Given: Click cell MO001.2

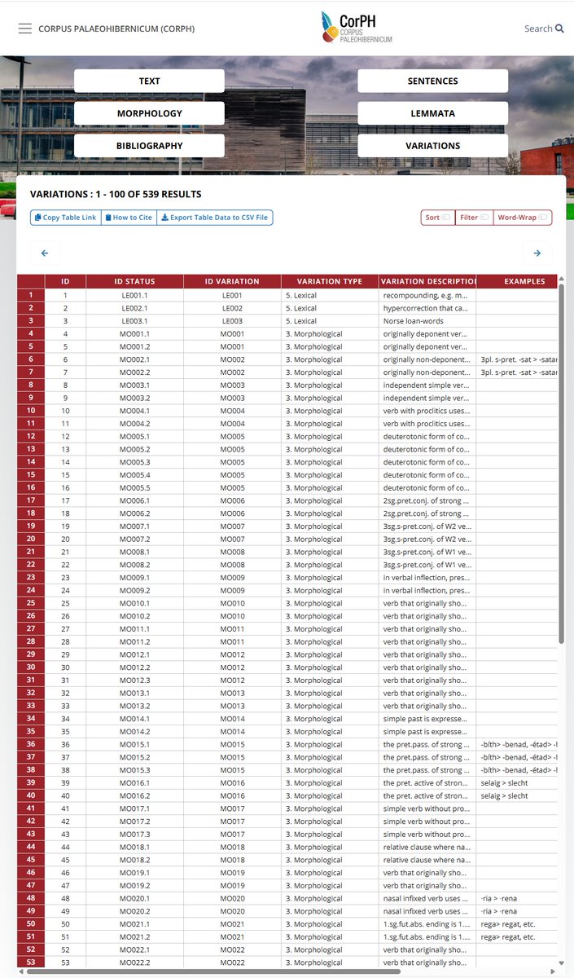Looking at the screenshot, I should click(x=134, y=346).
